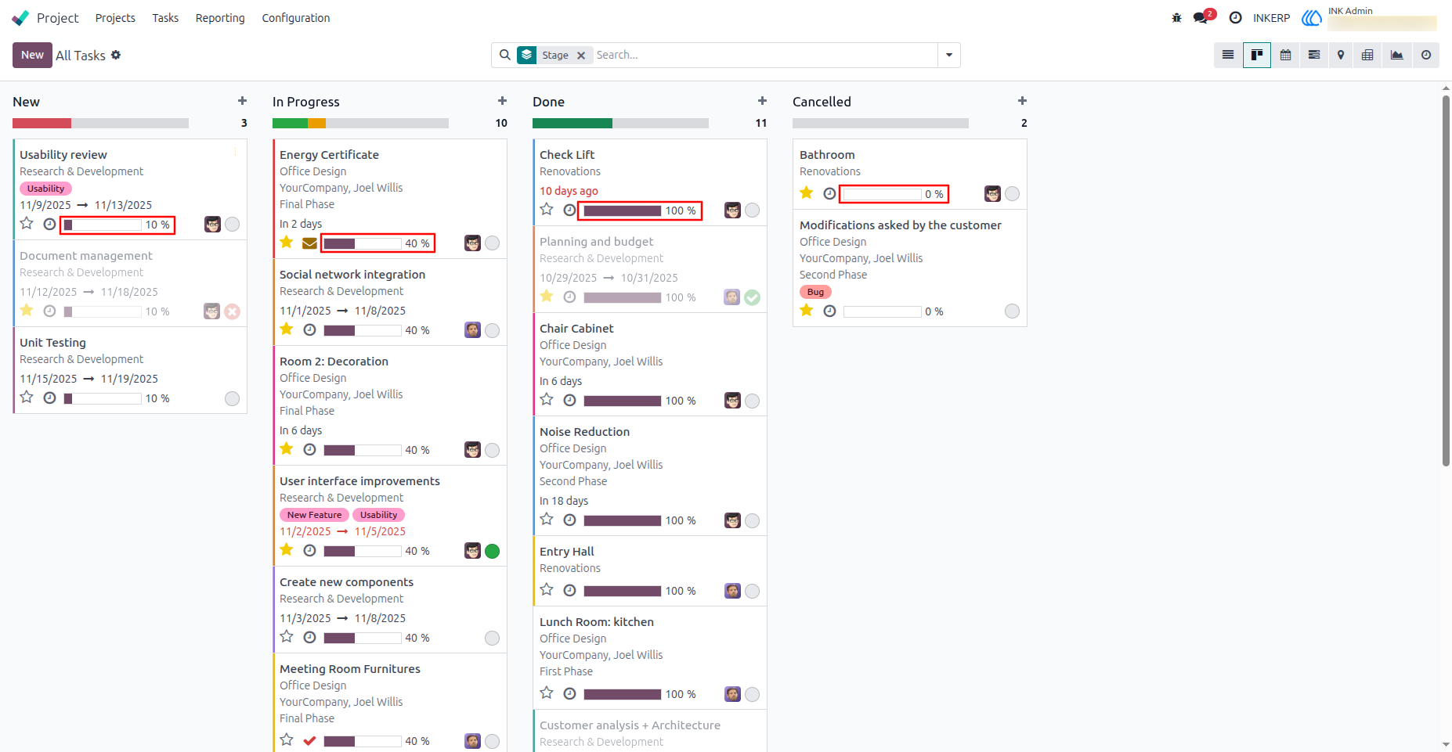Remove the Stage group filter
Viewport: 1452px width, 752px height.
tap(581, 56)
